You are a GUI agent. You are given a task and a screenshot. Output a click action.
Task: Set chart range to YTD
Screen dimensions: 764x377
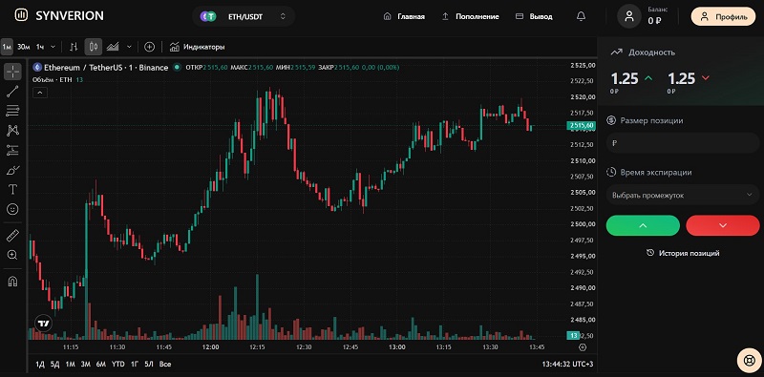coord(117,365)
